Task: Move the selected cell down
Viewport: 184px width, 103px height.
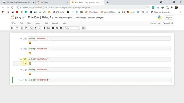Action: point(40,28)
